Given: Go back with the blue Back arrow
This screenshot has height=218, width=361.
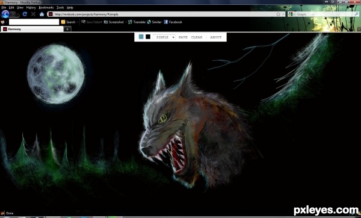Looking at the screenshot, I should [x=5, y=14].
